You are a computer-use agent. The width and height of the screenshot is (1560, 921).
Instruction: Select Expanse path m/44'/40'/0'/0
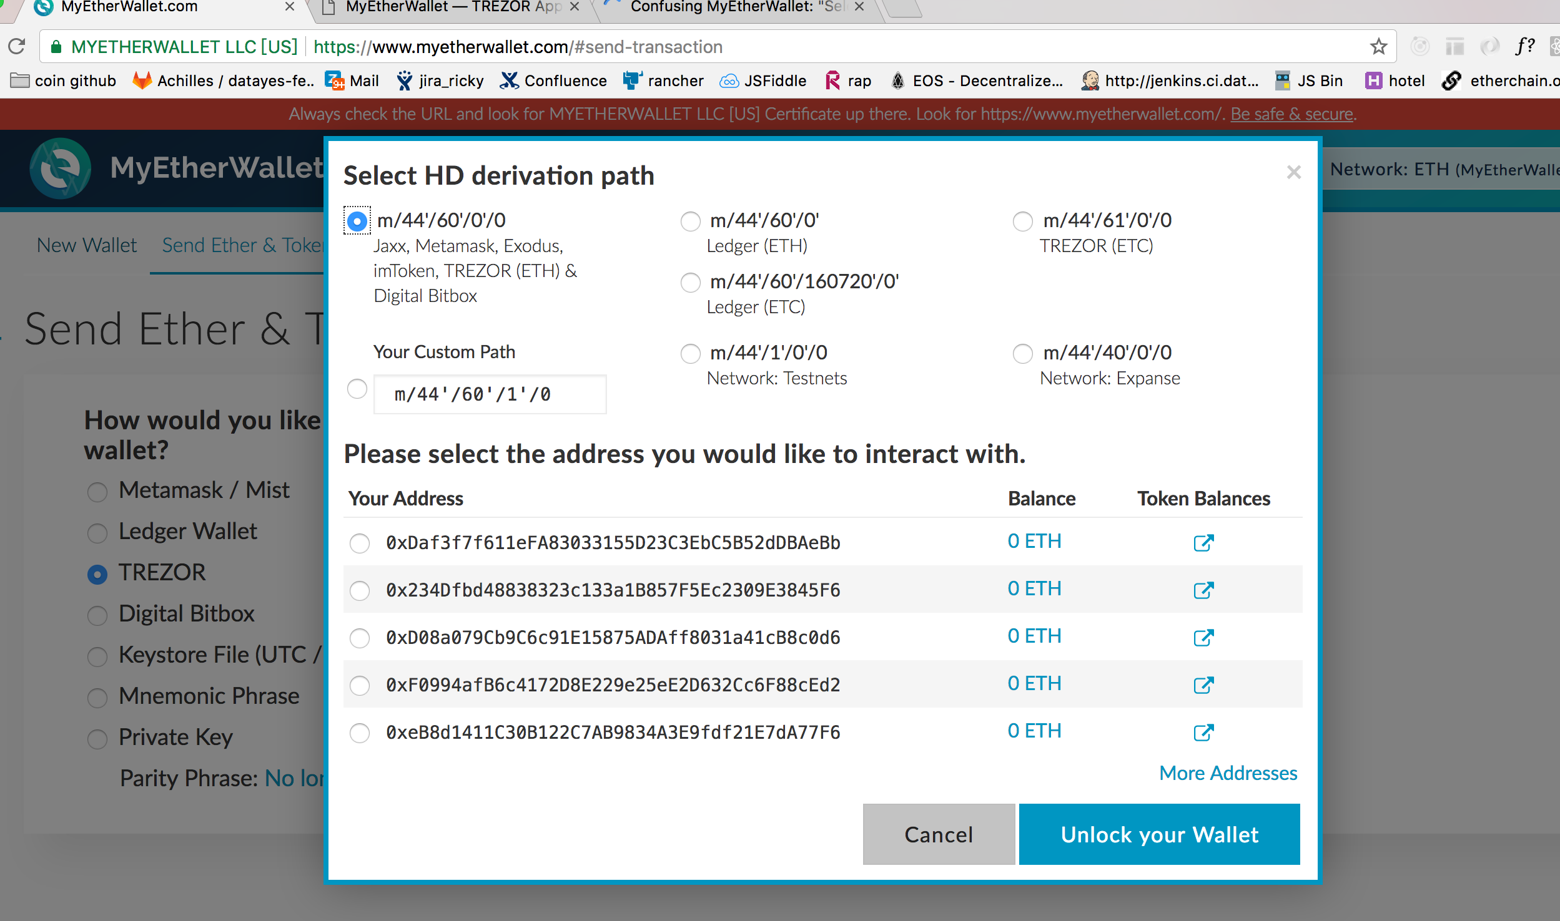[1022, 353]
